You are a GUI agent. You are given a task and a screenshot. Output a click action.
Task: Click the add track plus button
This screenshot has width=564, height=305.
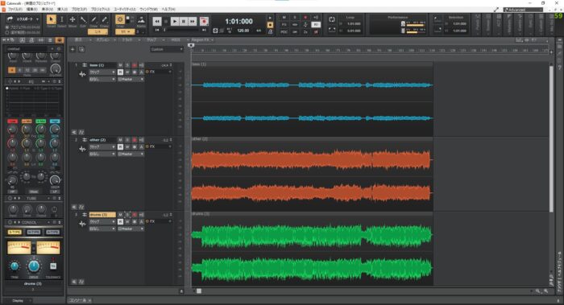click(x=73, y=49)
